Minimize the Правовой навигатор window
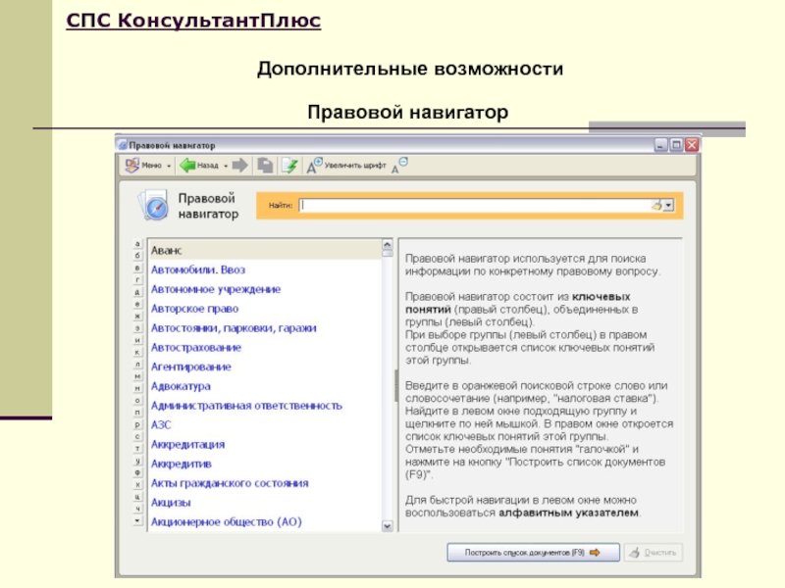The width and height of the screenshot is (785, 588). pyautogui.click(x=661, y=145)
